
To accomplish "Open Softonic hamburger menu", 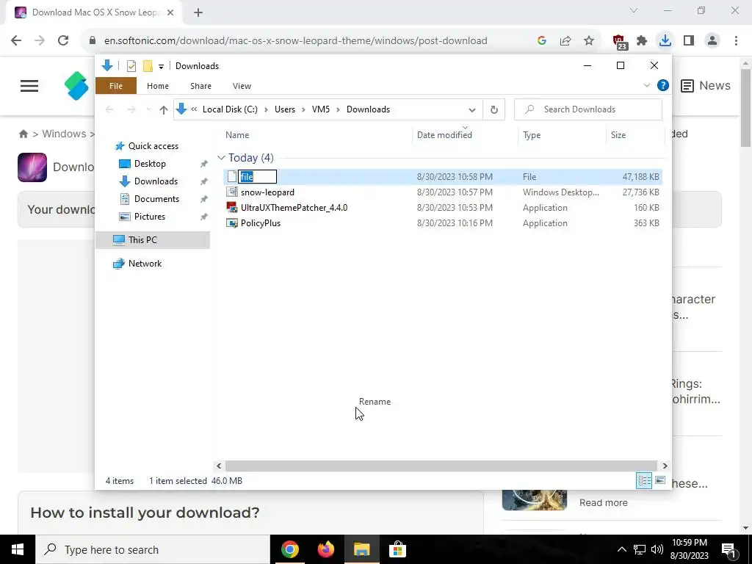I will pyautogui.click(x=29, y=86).
